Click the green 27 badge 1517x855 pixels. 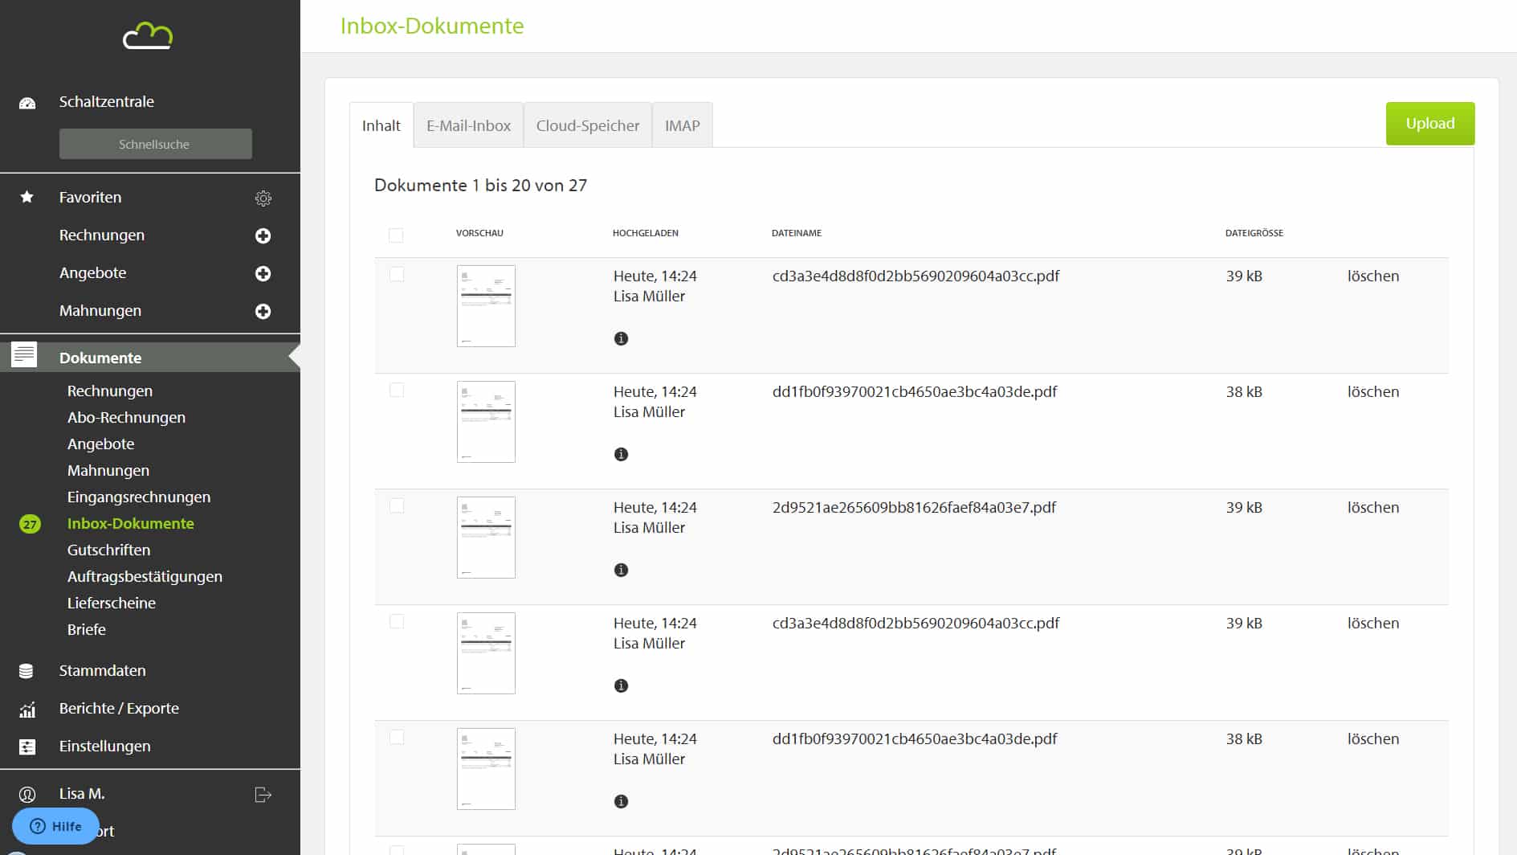[30, 524]
